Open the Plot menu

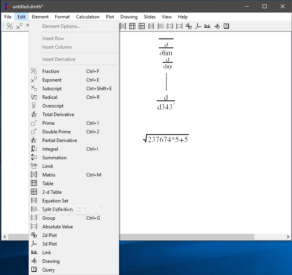(x=110, y=17)
